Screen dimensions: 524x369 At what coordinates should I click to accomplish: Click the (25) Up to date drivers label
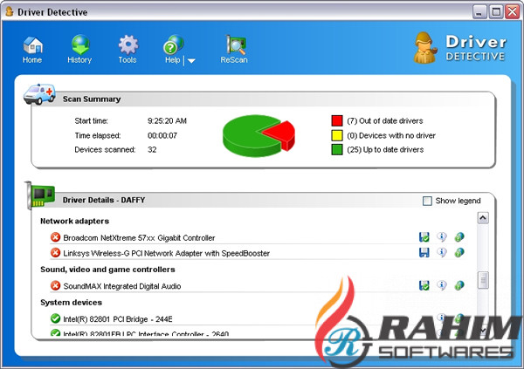pyautogui.click(x=385, y=149)
